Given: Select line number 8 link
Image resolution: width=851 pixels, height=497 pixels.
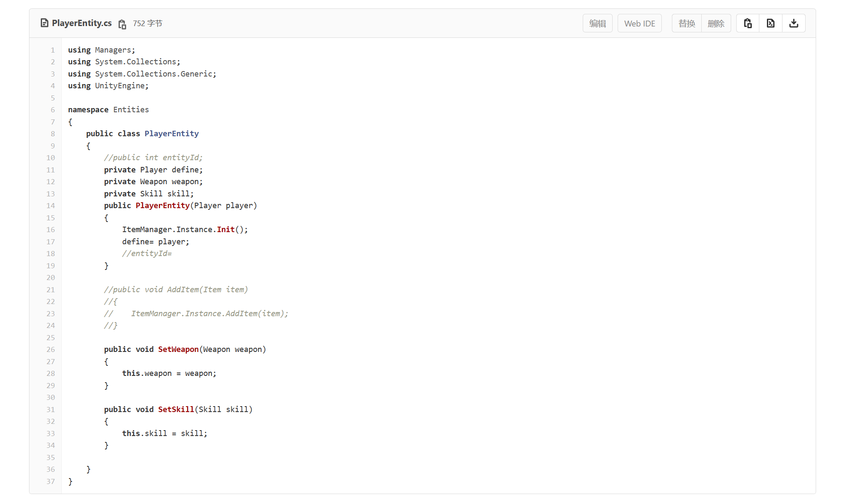Looking at the screenshot, I should click(x=53, y=134).
